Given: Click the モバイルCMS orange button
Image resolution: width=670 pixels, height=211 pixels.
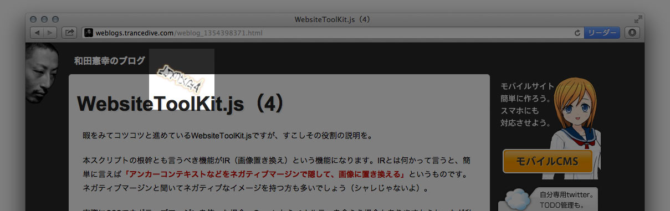Looking at the screenshot, I should (547, 161).
